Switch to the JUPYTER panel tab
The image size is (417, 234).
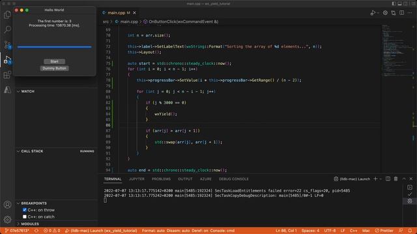coord(137,179)
